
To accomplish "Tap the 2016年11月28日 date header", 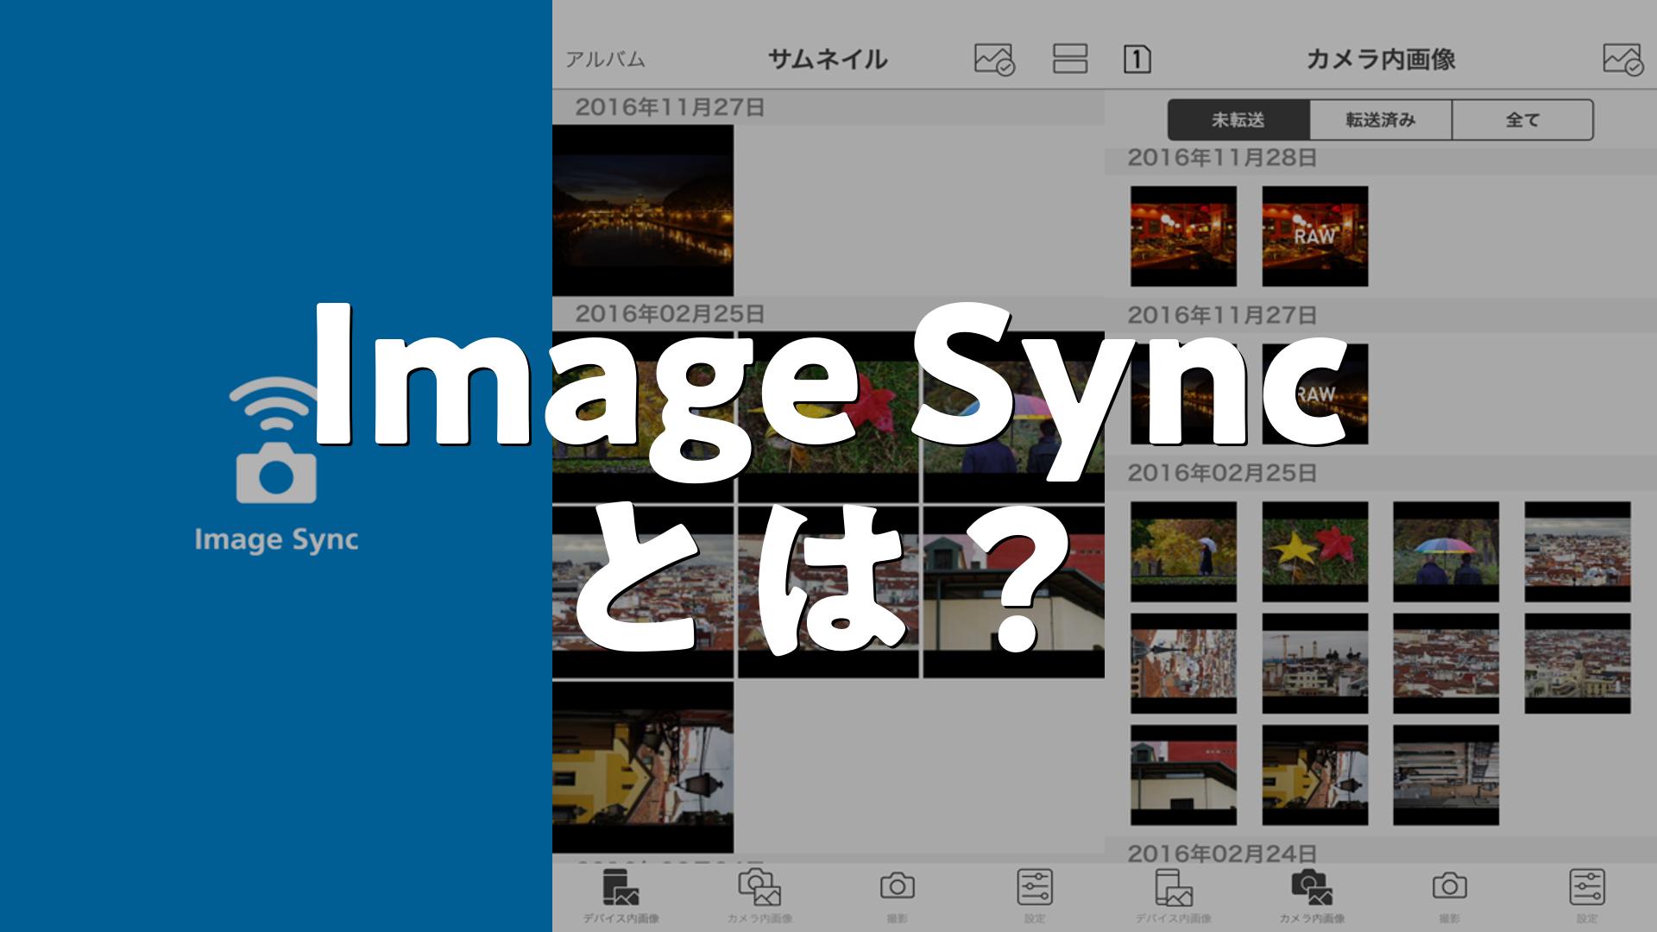I will pos(1222,158).
